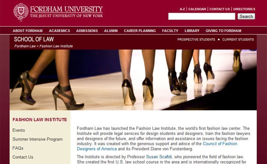This screenshot has width=267, height=164.
Task: Open Summer Intensive Program sidebar link
Action: coord(37,139)
